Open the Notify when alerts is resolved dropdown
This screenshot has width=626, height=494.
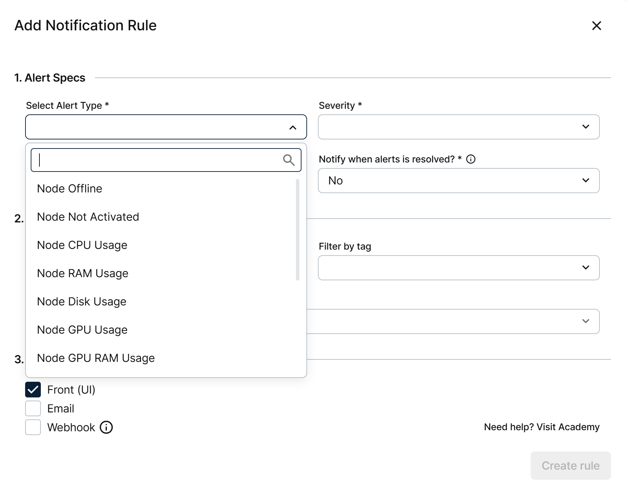(x=459, y=181)
